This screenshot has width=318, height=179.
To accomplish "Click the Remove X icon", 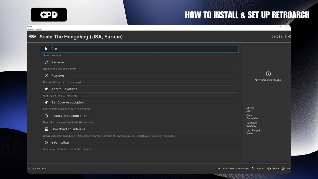I will tap(46, 76).
